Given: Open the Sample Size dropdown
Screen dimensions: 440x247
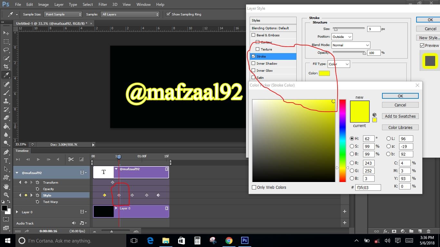Looking at the screenshot, I should [63, 14].
